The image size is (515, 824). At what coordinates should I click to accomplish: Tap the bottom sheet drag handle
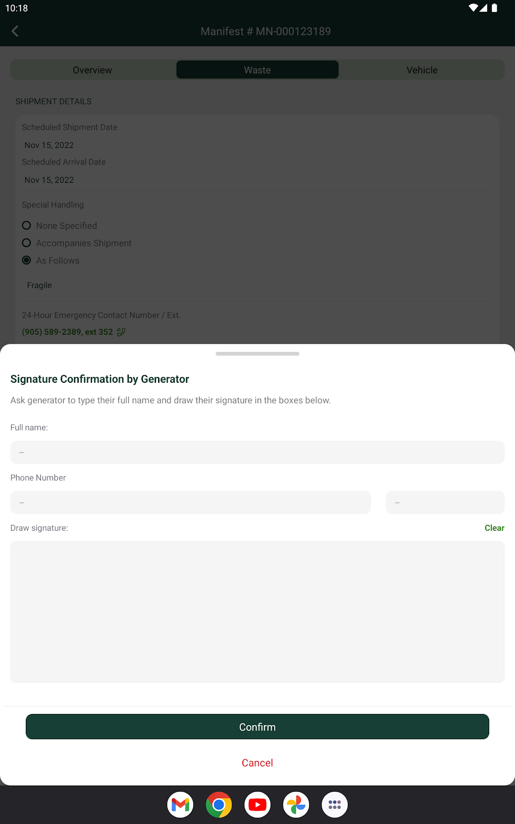(x=257, y=354)
